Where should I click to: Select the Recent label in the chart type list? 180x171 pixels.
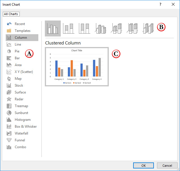point(20,24)
